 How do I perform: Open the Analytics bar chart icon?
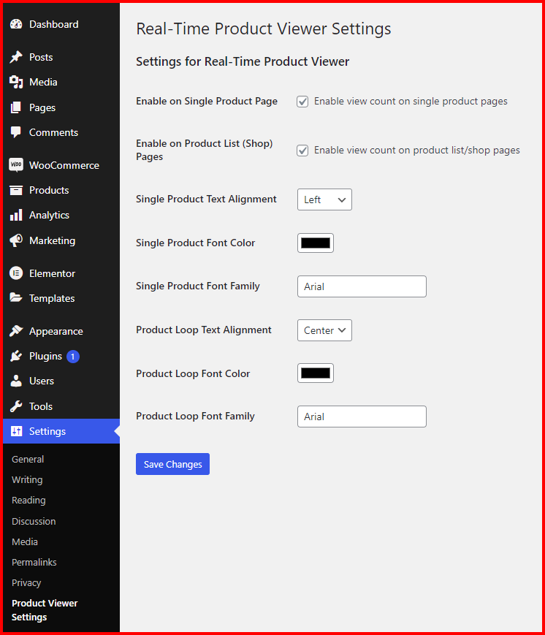tap(16, 215)
